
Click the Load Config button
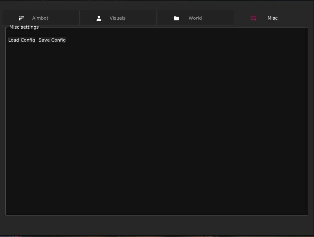(x=22, y=40)
